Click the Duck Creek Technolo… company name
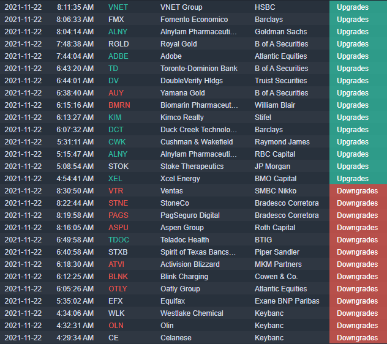The image size is (387, 344). point(198,130)
